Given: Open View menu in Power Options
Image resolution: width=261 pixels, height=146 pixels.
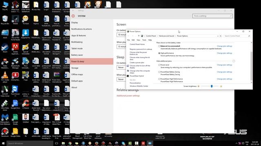Looking at the screenshot, I should (138, 40).
